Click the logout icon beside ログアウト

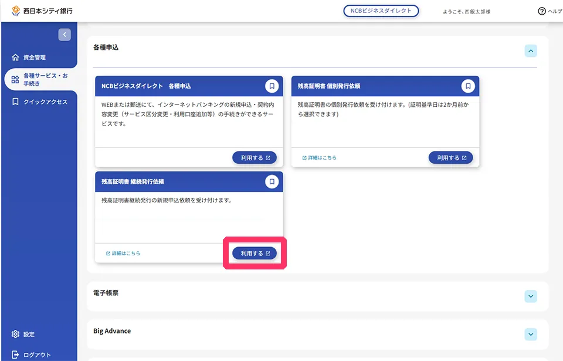15,355
